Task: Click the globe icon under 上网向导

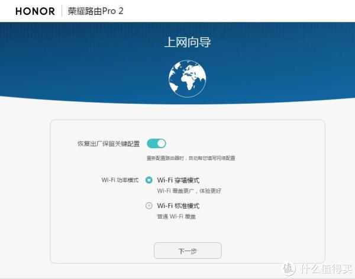Action: click(x=187, y=79)
